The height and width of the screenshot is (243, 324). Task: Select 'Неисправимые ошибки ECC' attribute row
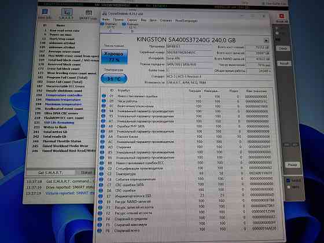pyautogui.click(x=185, y=163)
